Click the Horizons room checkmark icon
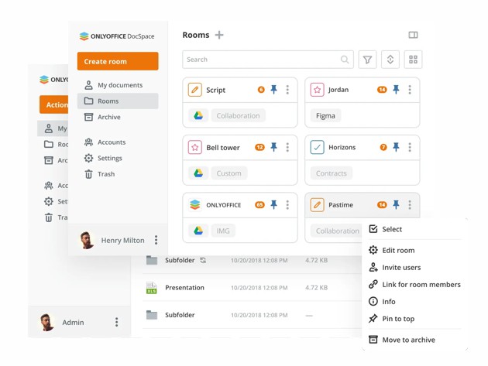Image resolution: width=488 pixels, height=366 pixels. [x=317, y=147]
